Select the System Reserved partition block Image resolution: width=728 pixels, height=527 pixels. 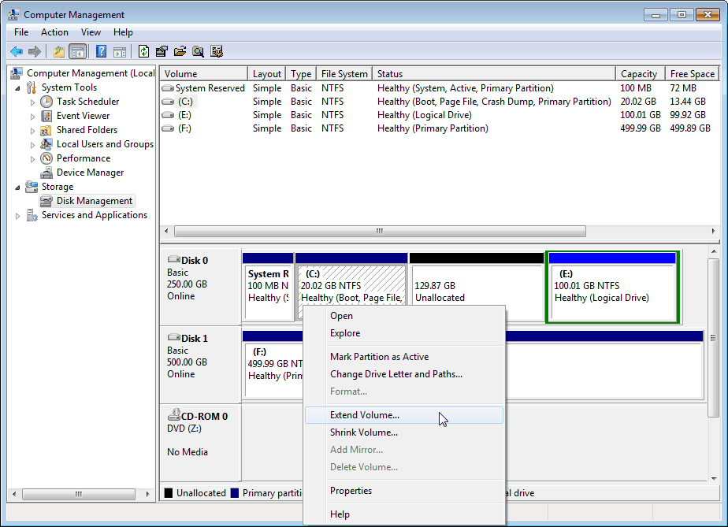[x=268, y=287]
